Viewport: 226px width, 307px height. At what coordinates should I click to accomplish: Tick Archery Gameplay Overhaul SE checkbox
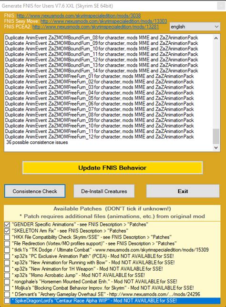(x=7, y=294)
